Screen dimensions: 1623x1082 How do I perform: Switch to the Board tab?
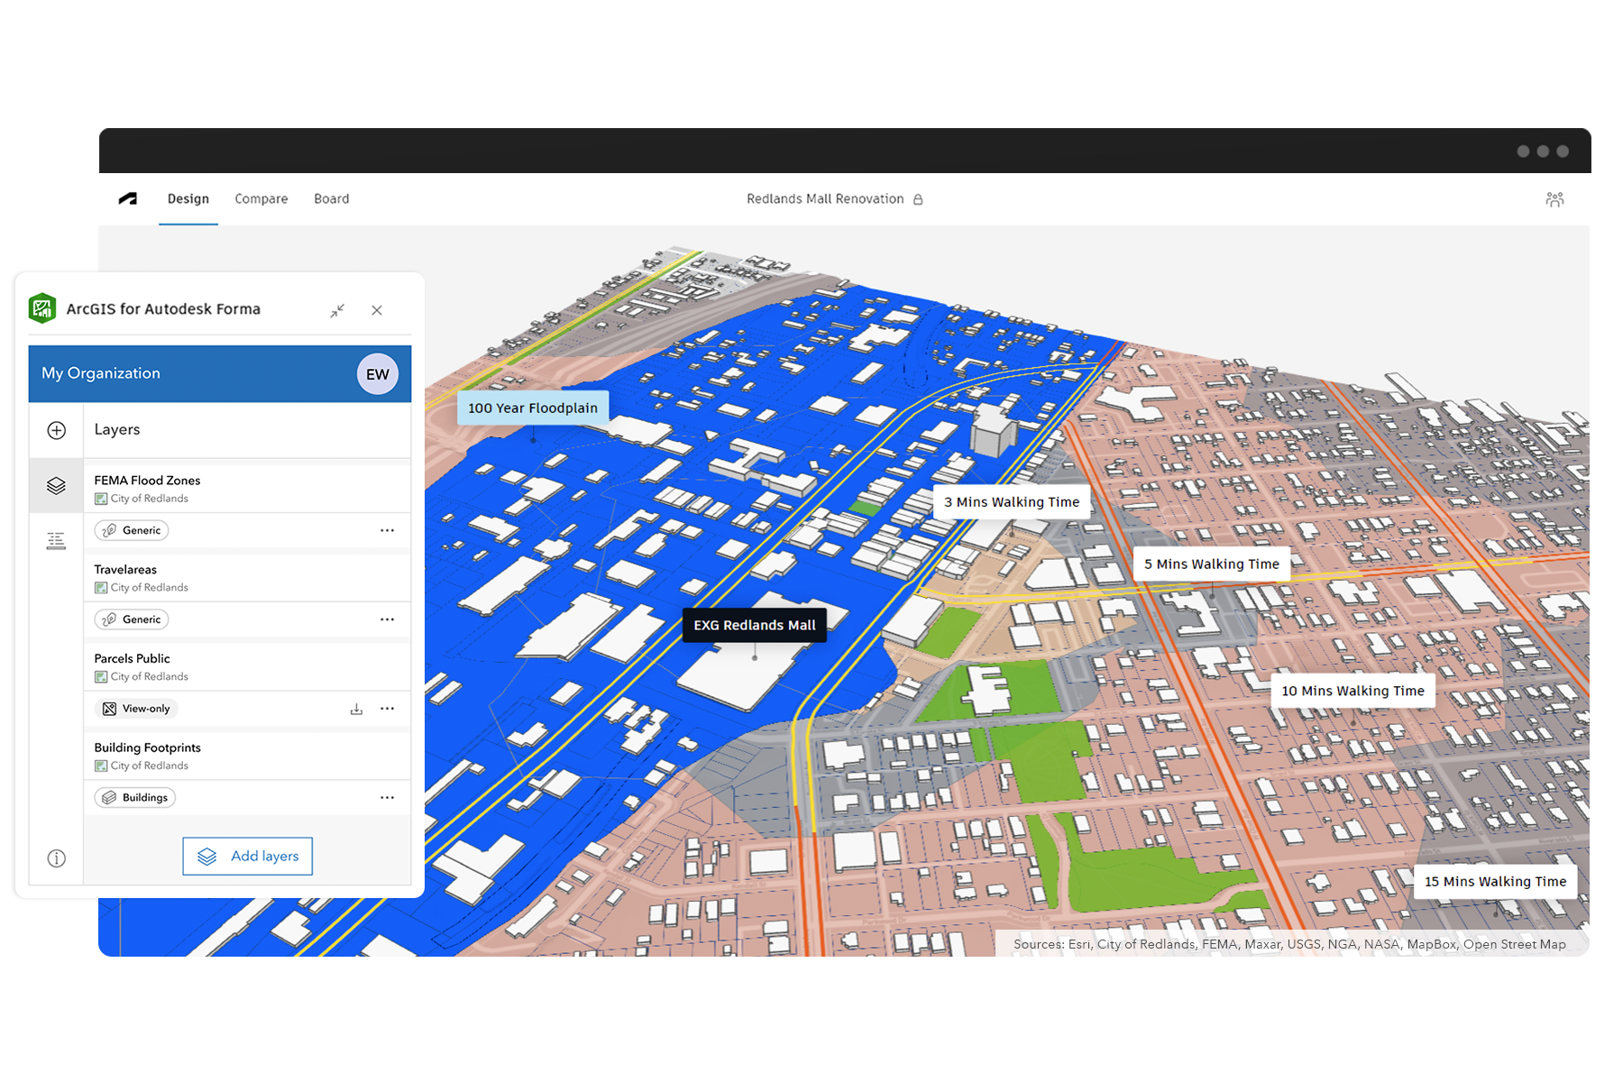tap(332, 198)
